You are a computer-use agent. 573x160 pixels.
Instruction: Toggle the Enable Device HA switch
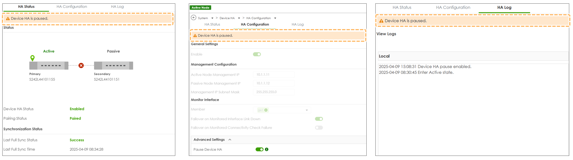(x=257, y=54)
